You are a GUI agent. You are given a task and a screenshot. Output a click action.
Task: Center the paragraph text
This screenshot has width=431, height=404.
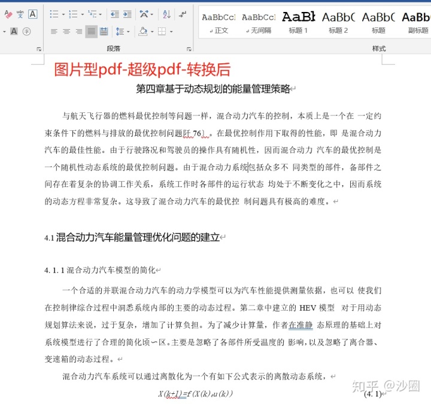[66, 32]
